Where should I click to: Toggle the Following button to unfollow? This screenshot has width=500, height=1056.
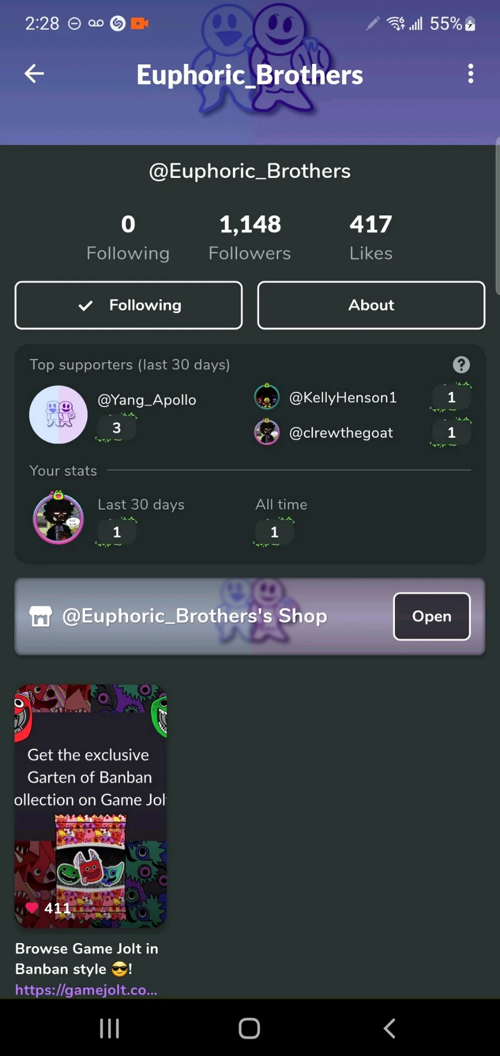pyautogui.click(x=128, y=305)
